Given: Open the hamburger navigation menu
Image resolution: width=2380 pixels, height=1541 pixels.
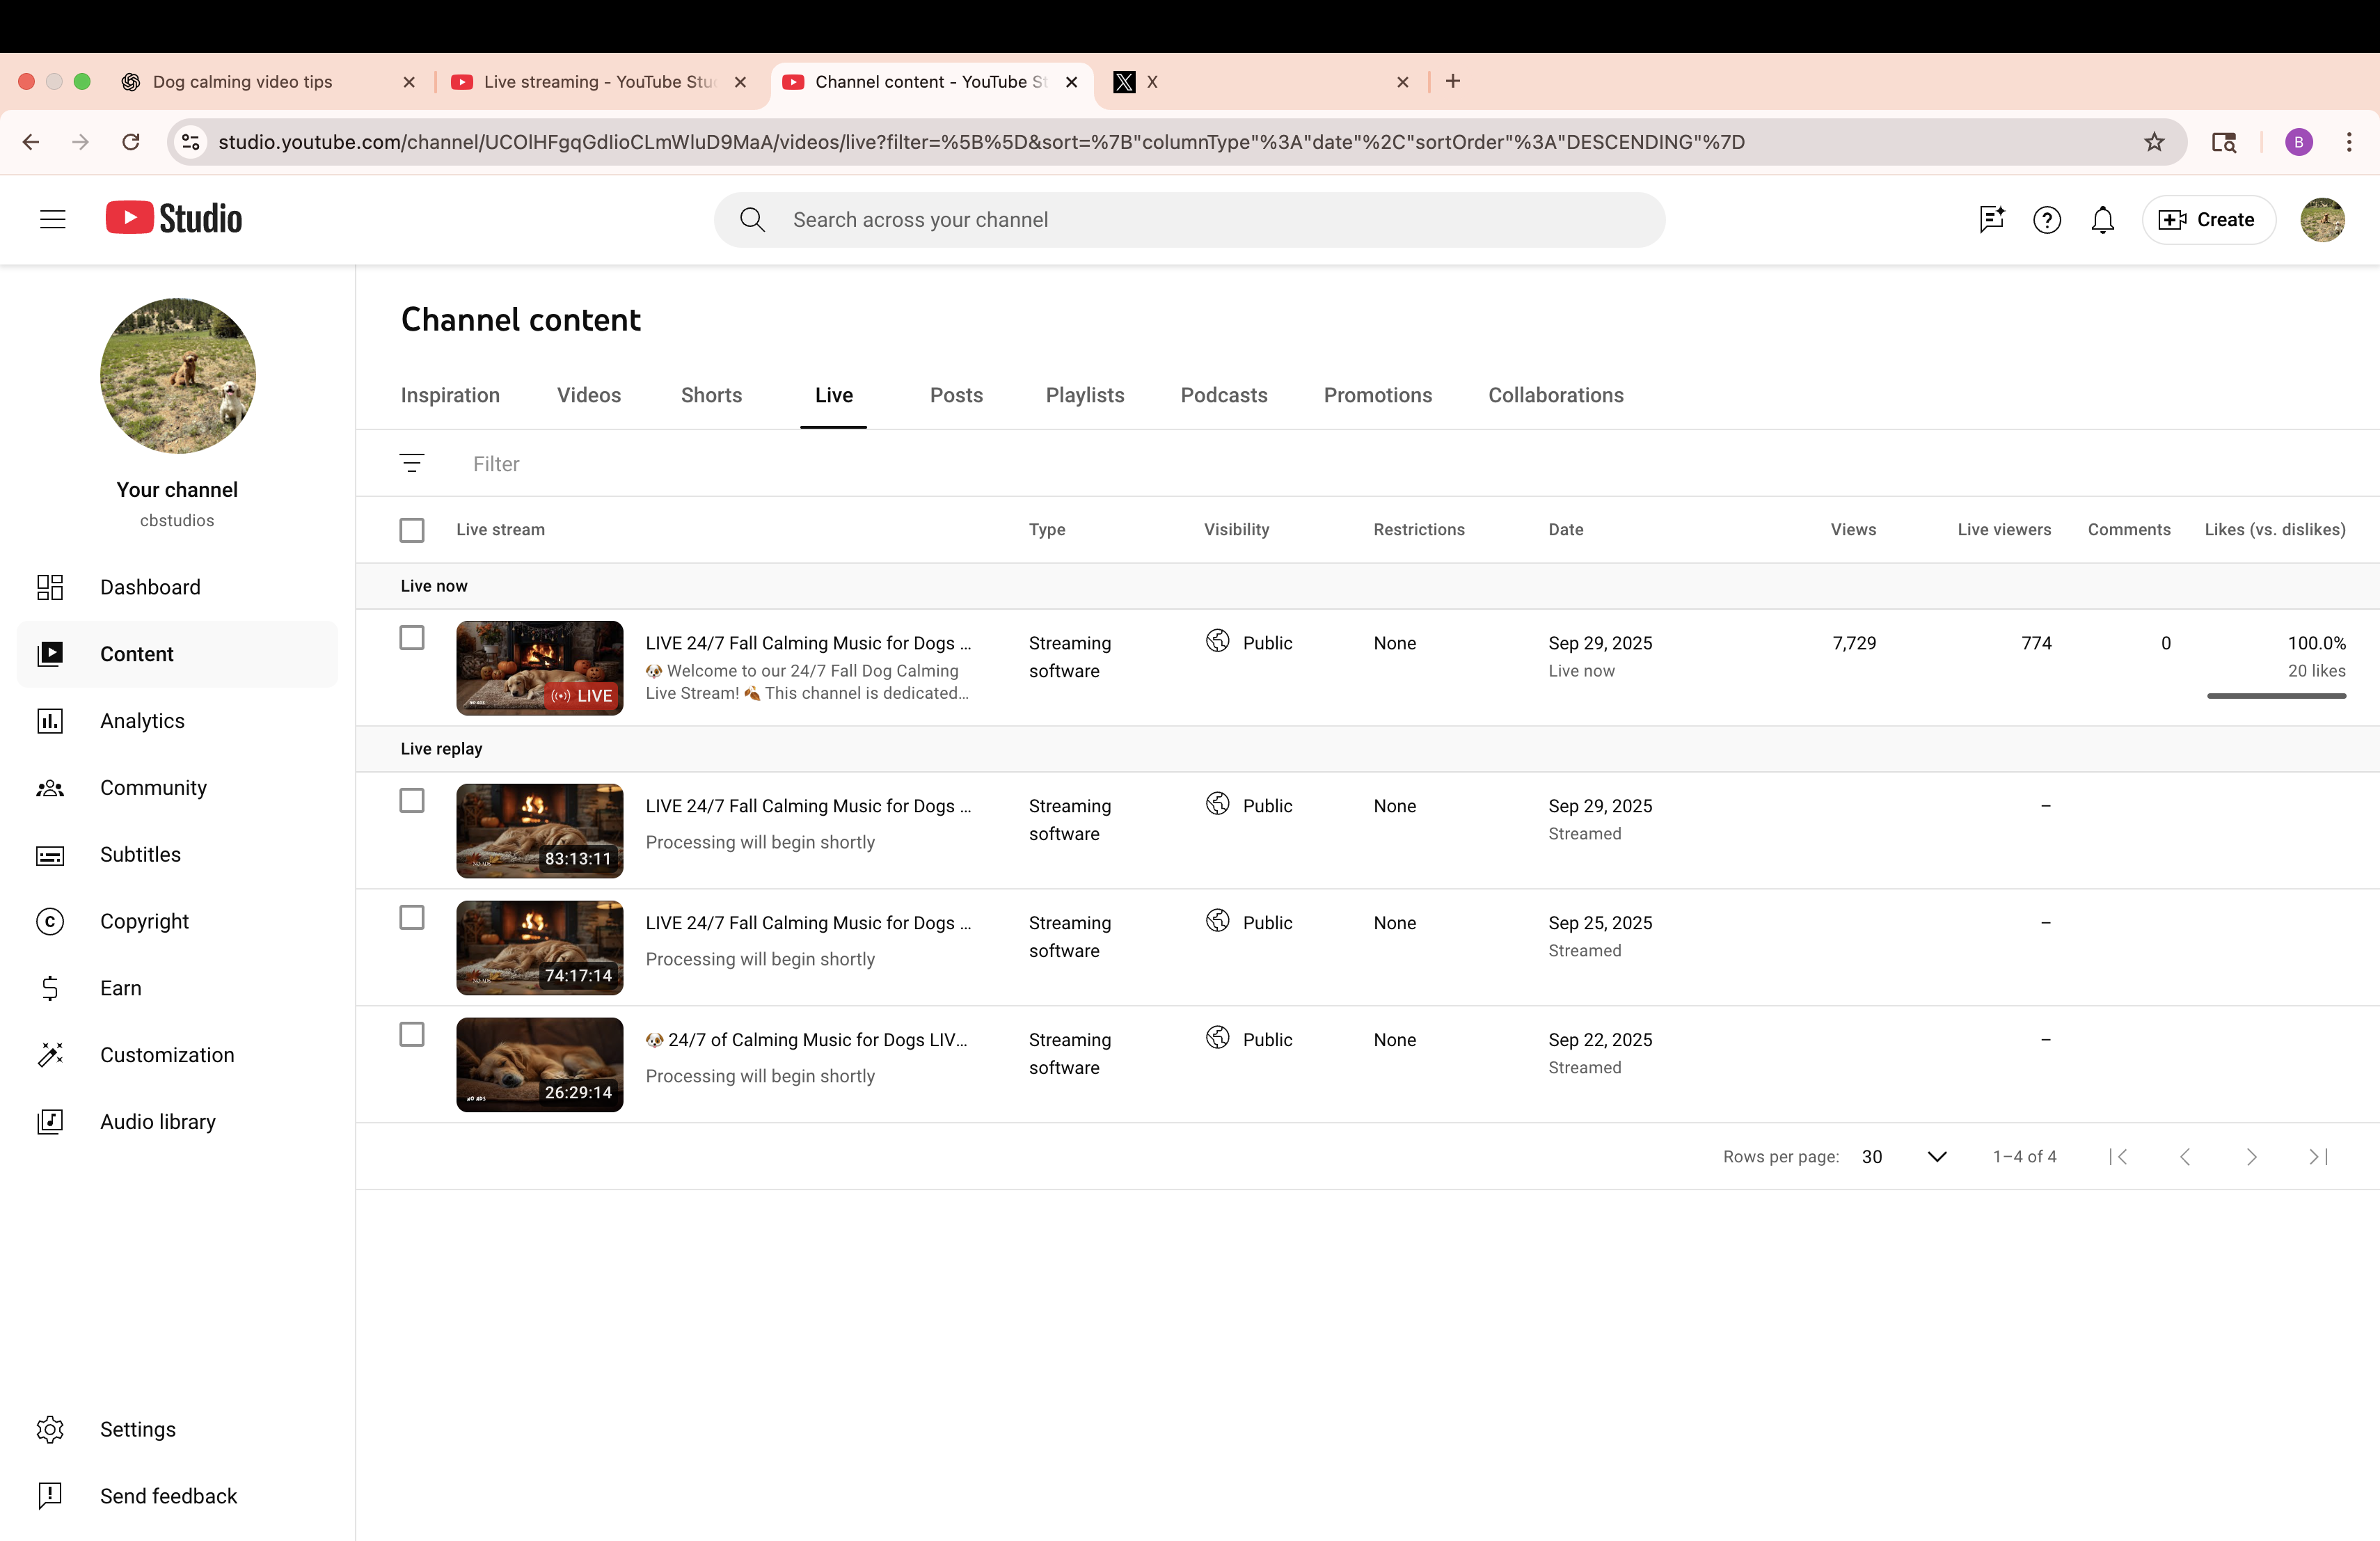Looking at the screenshot, I should pyautogui.click(x=53, y=220).
